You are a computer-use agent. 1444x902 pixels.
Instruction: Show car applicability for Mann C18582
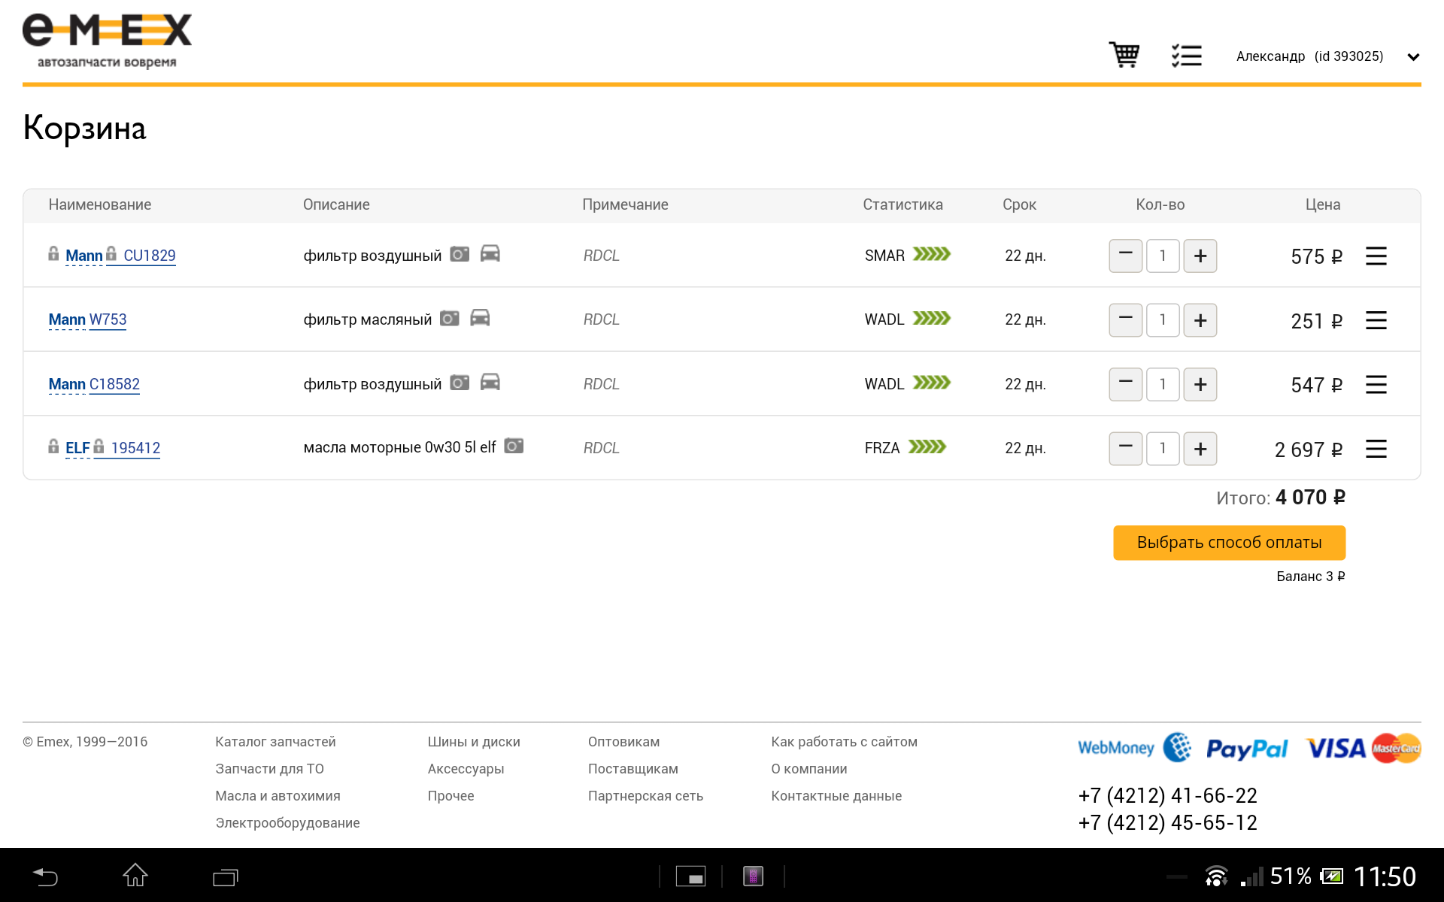[x=490, y=382]
